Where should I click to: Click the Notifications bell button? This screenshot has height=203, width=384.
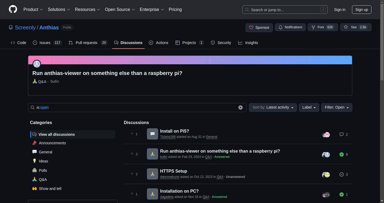coord(290,27)
